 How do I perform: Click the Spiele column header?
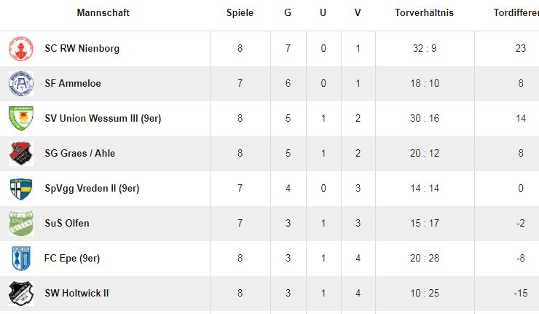point(240,12)
